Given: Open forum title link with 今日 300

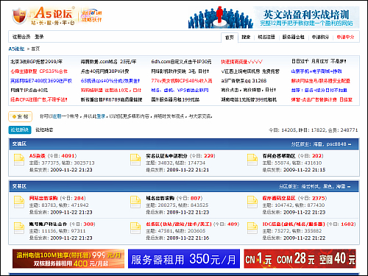Looking at the screenshot, I should pos(48,224).
